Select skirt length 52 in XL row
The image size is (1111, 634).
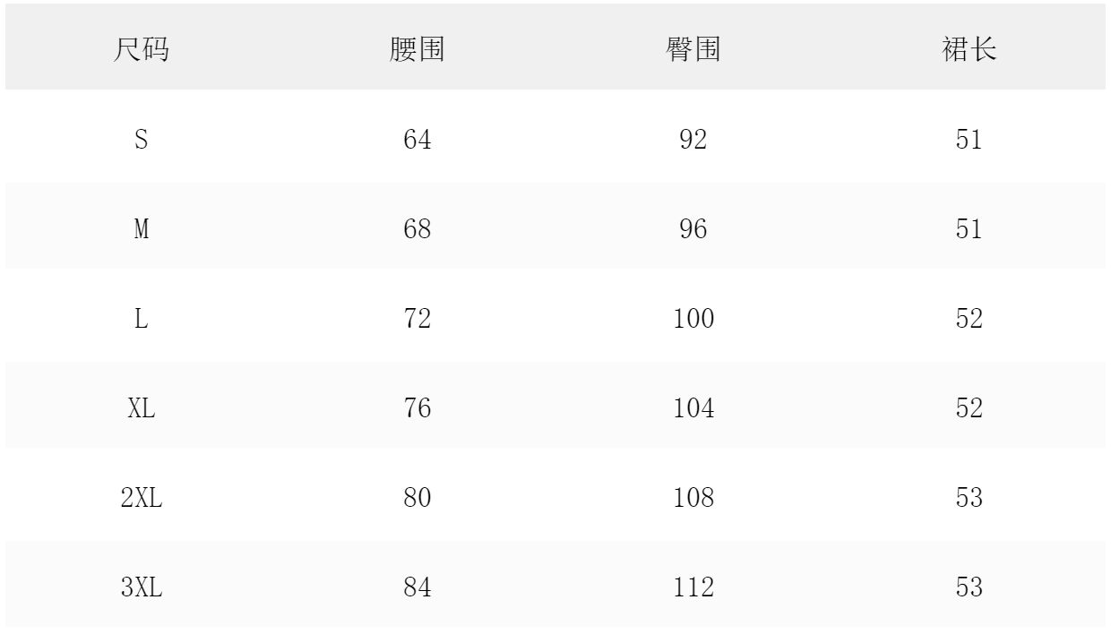click(x=969, y=409)
